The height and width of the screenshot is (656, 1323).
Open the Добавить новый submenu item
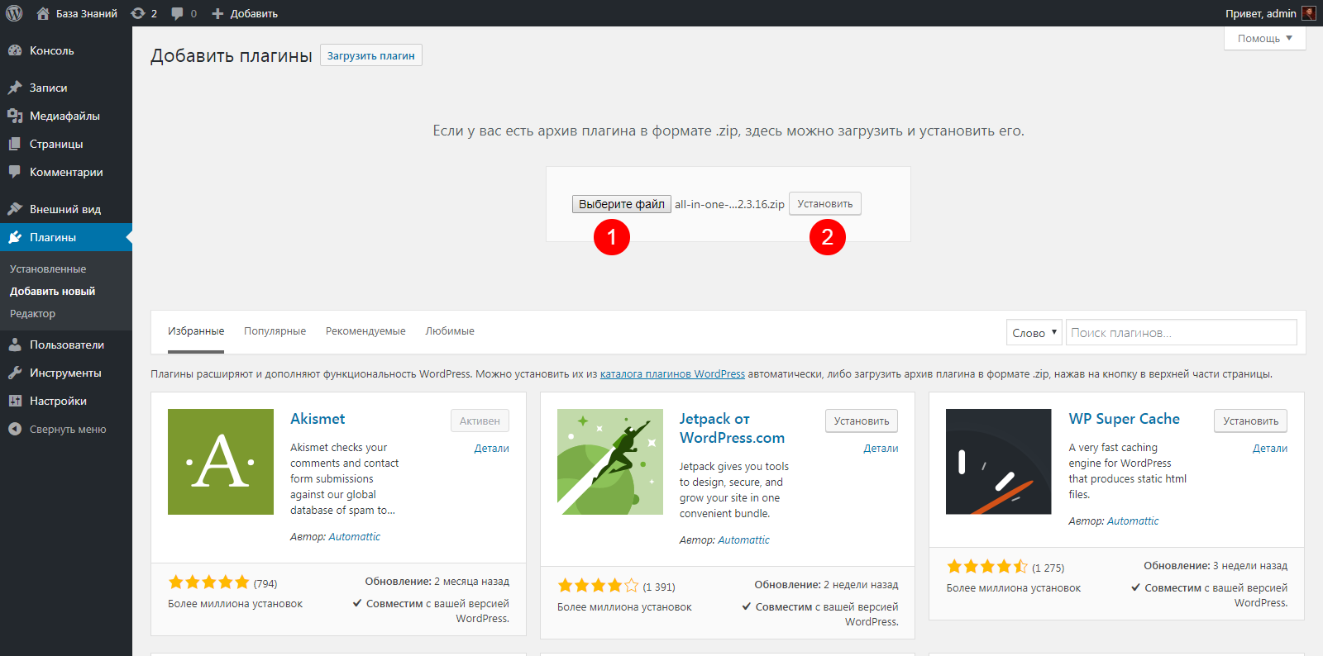click(x=53, y=292)
